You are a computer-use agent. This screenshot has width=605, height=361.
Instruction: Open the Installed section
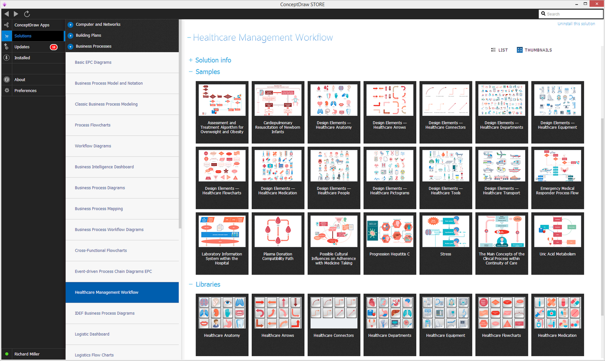coord(22,58)
